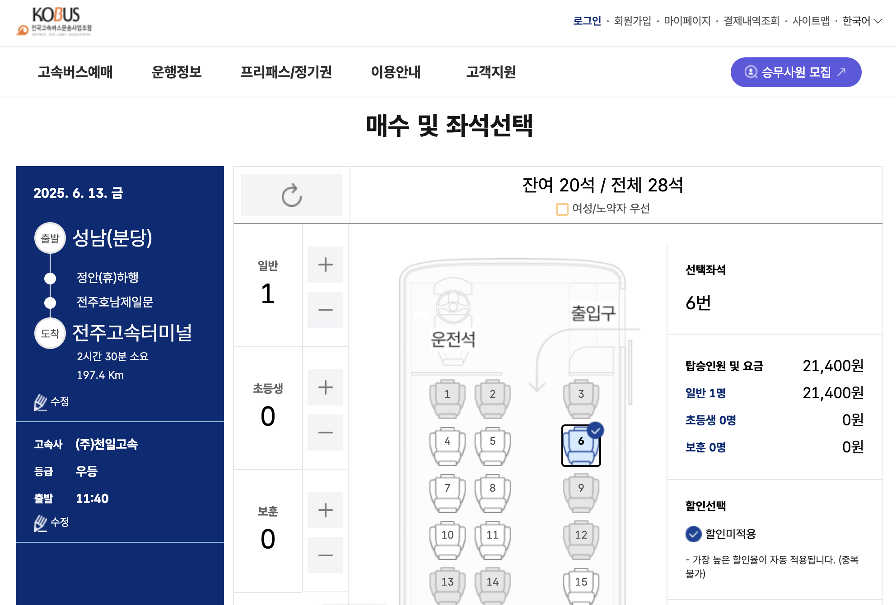Increase 일반 passenger count with plus icon

click(325, 265)
